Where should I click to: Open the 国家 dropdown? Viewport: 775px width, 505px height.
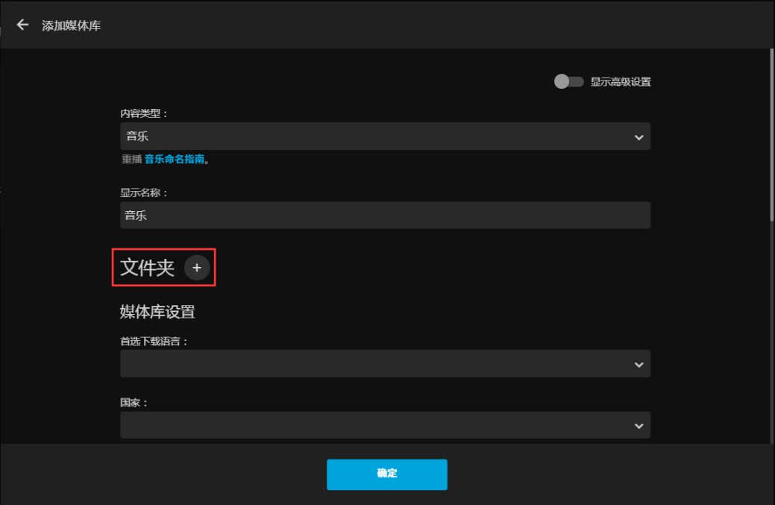[385, 425]
